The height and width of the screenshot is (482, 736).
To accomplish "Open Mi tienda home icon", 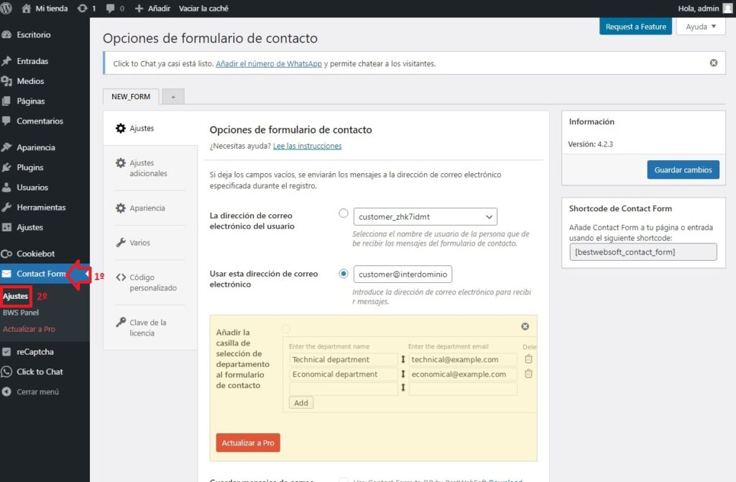I will (x=27, y=9).
